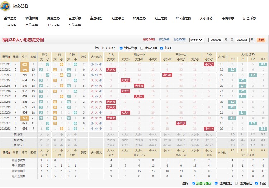Switch to 直选形态 chart
Viewport: 269px width, 188px height.
pyautogui.click(x=75, y=18)
